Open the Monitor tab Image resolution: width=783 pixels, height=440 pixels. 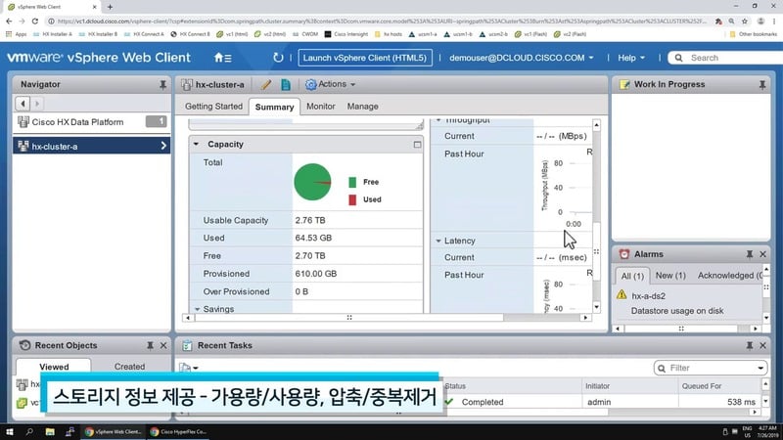coord(321,107)
